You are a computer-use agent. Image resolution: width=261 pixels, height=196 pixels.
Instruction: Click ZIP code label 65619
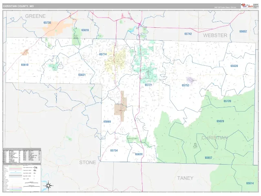click(85, 30)
